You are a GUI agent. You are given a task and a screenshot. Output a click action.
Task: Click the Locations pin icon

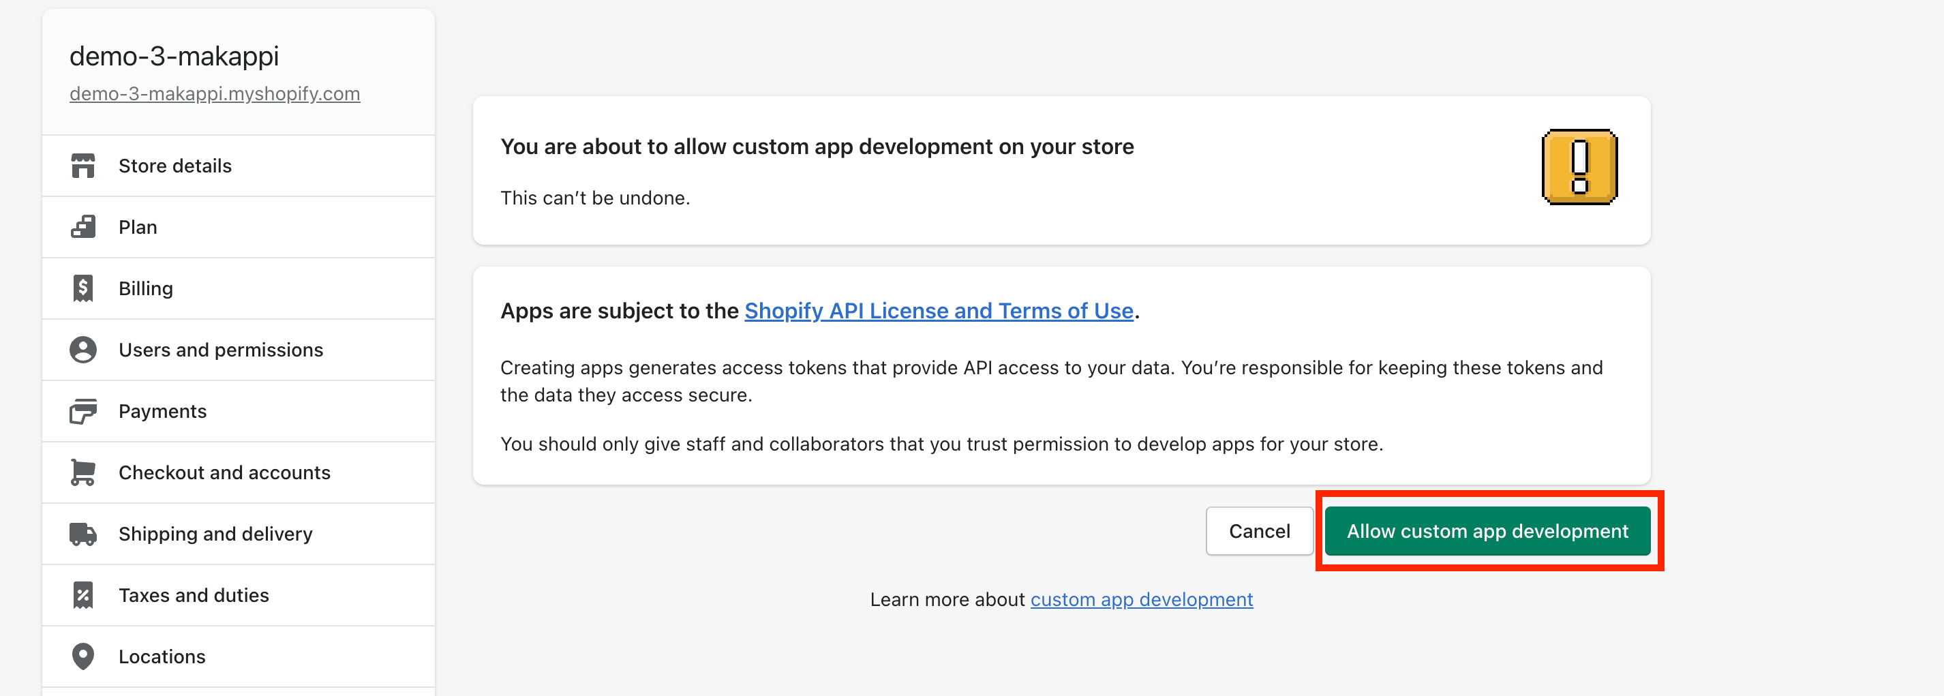pyautogui.click(x=83, y=656)
